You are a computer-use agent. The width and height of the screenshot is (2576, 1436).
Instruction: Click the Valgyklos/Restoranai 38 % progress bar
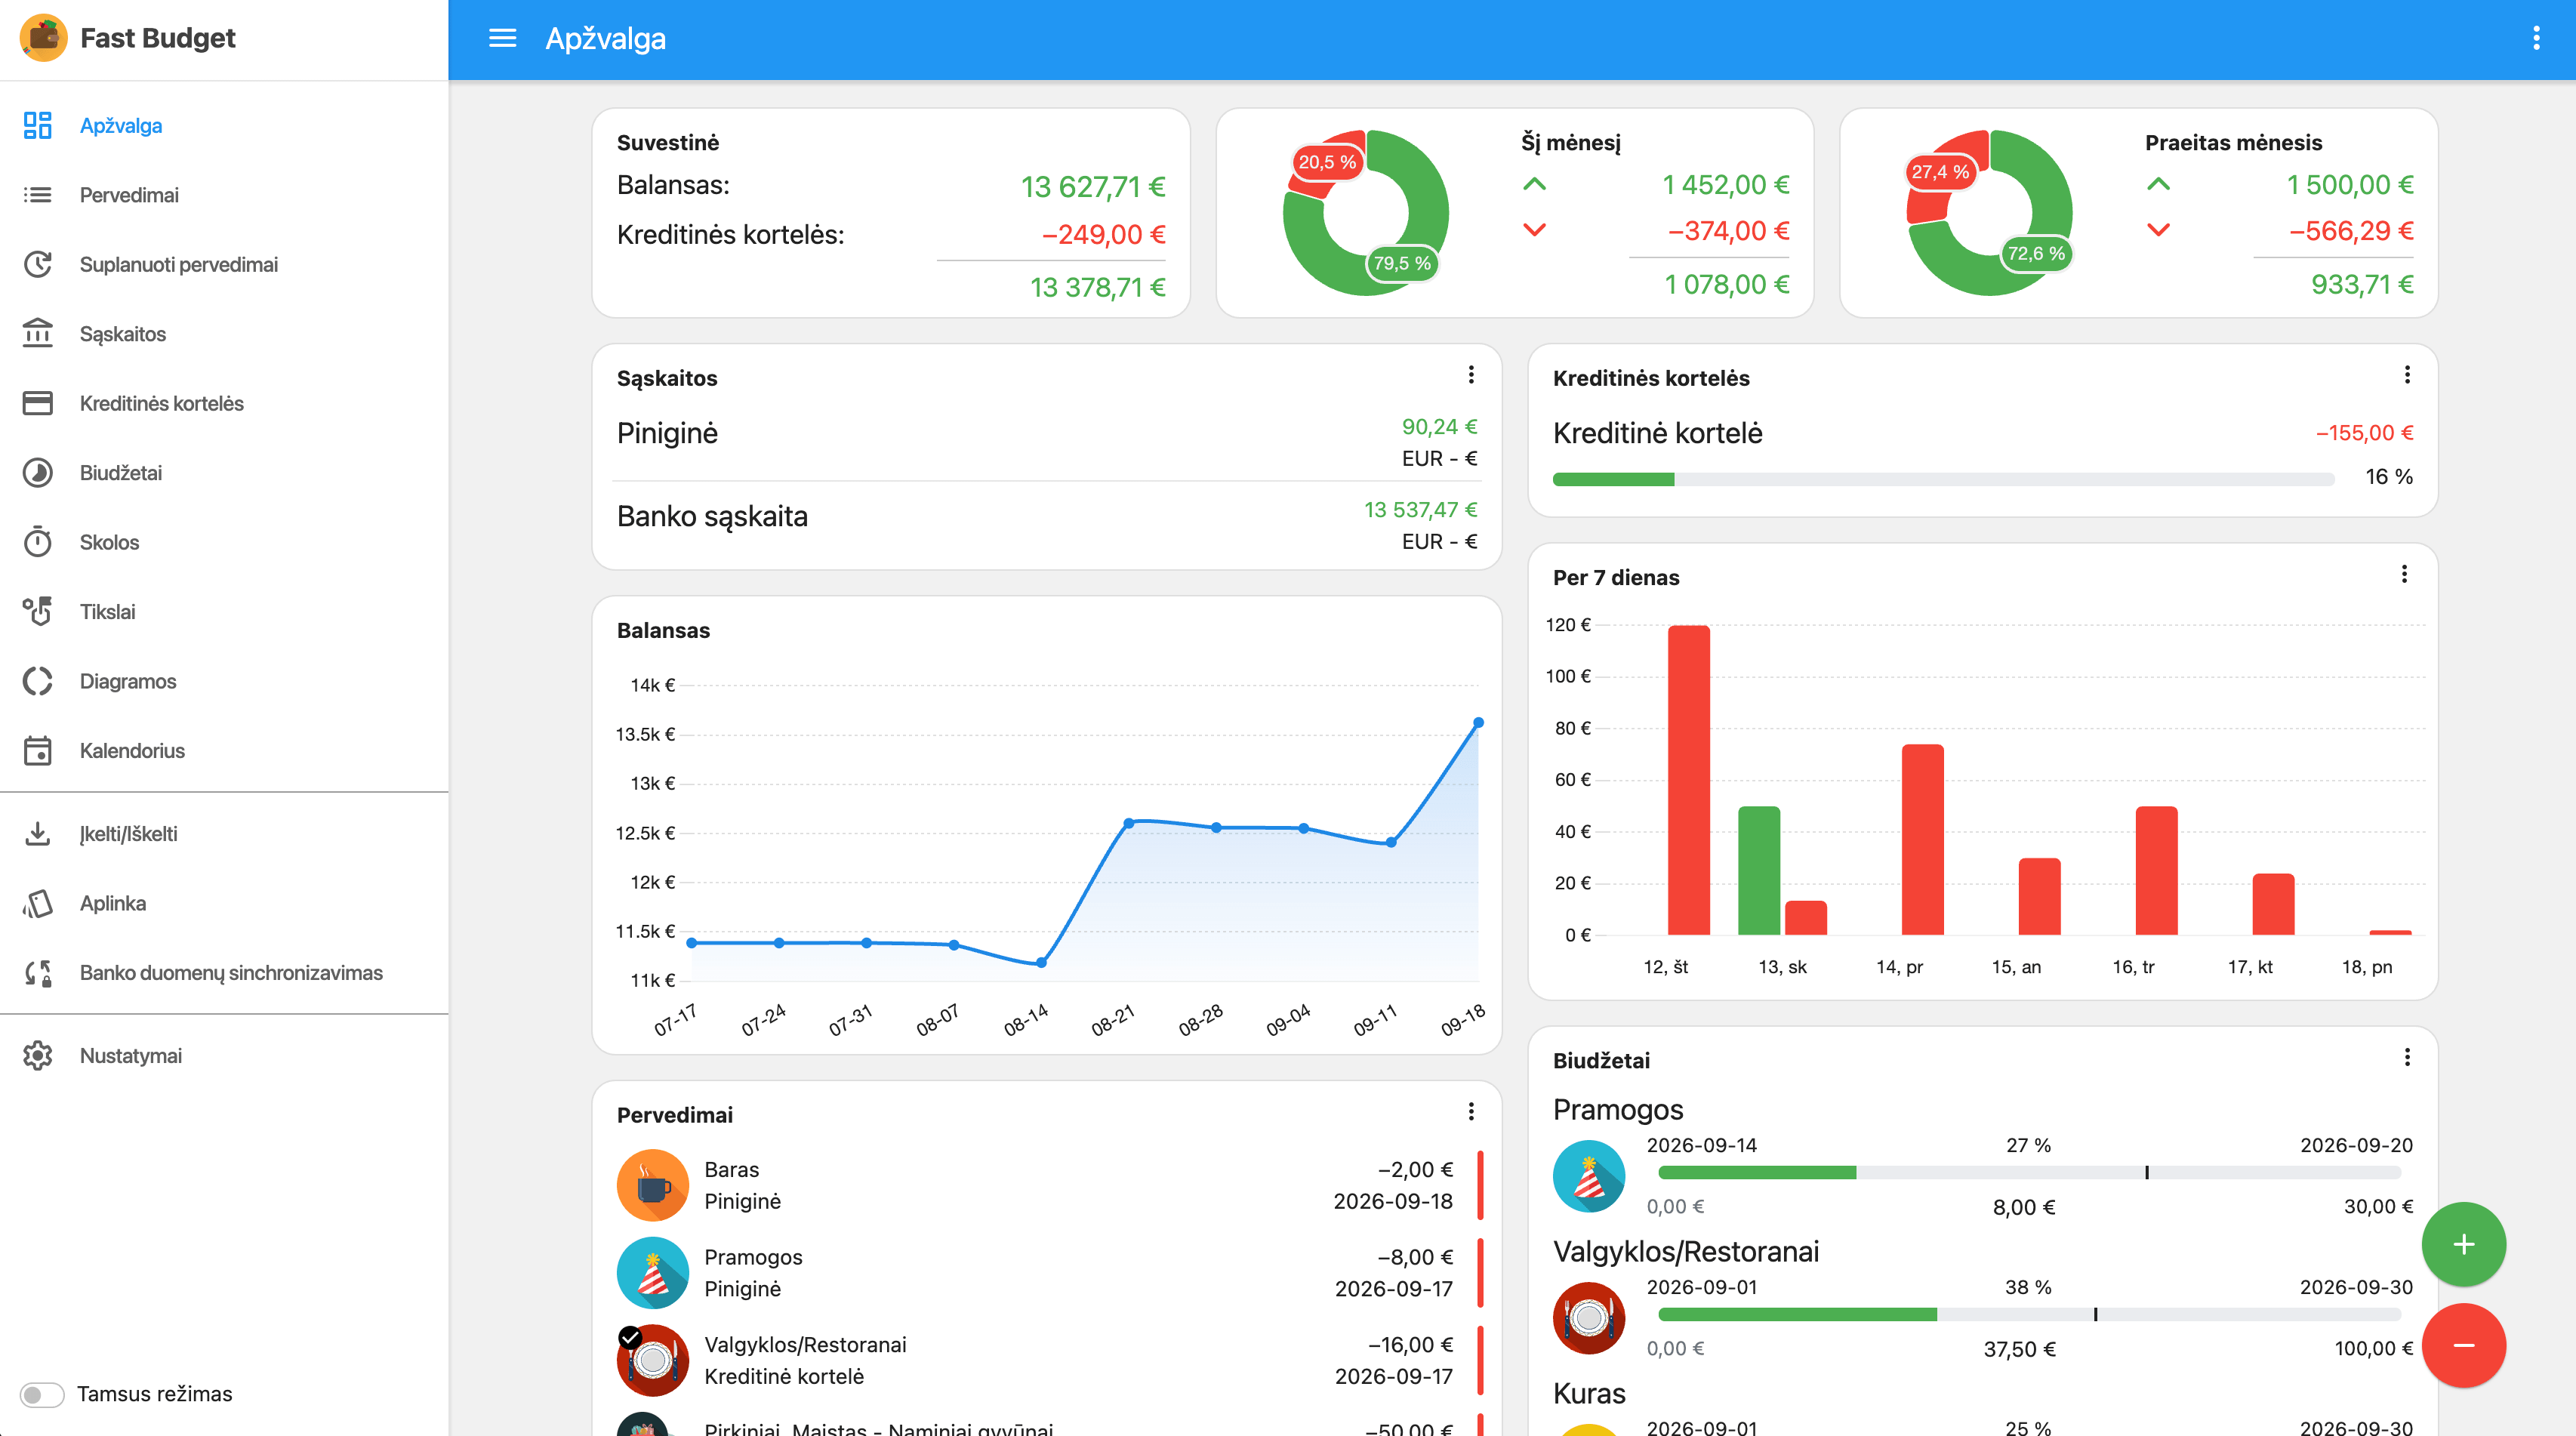click(x=2029, y=1315)
